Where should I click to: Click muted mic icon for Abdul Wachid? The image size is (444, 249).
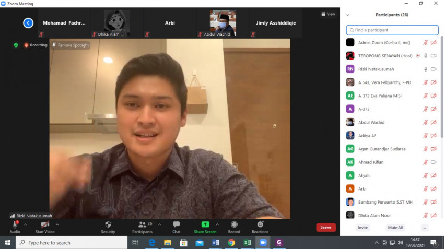point(426,122)
